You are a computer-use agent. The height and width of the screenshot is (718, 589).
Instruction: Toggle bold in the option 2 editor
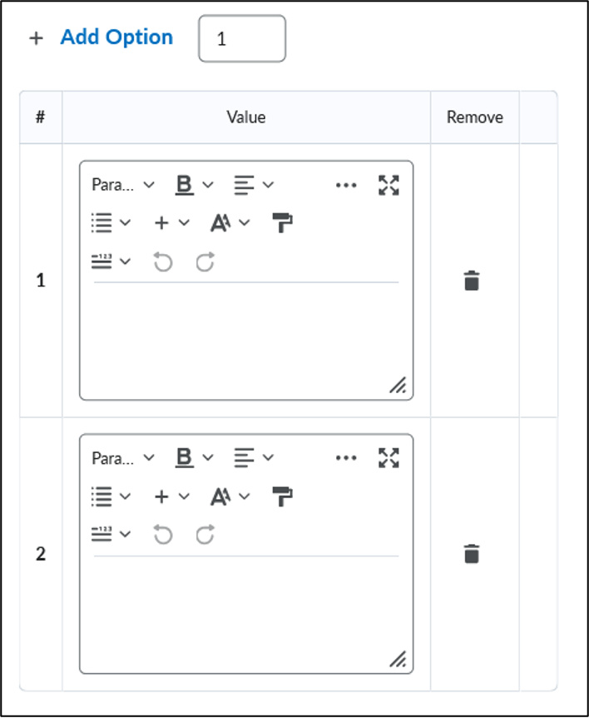[185, 457]
